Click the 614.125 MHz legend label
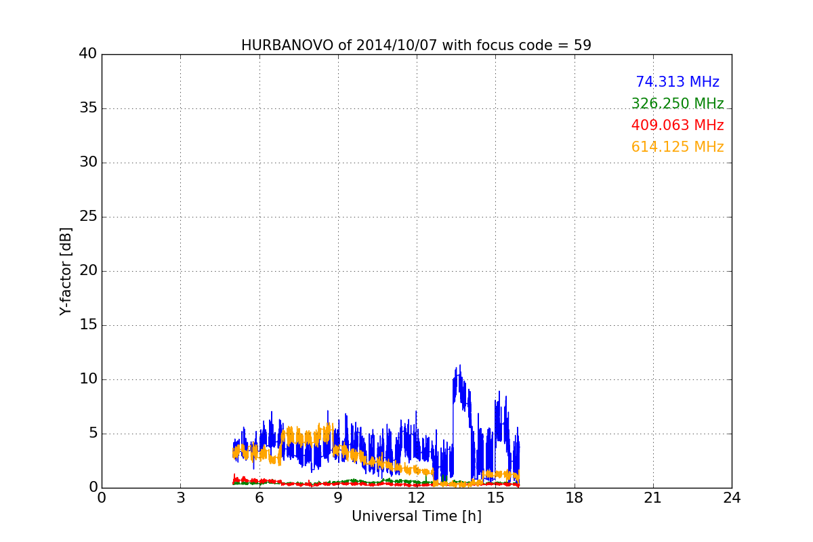Image resolution: width=813 pixels, height=542 pixels. coord(677,147)
